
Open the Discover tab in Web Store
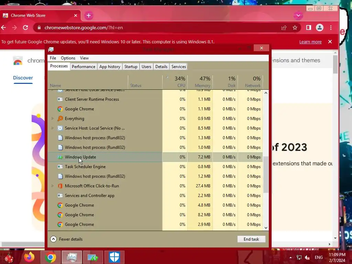tap(23, 78)
